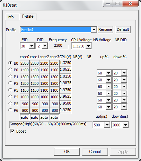Click the Frequency value 2300 field
The image size is (141, 161).
tap(58, 46)
